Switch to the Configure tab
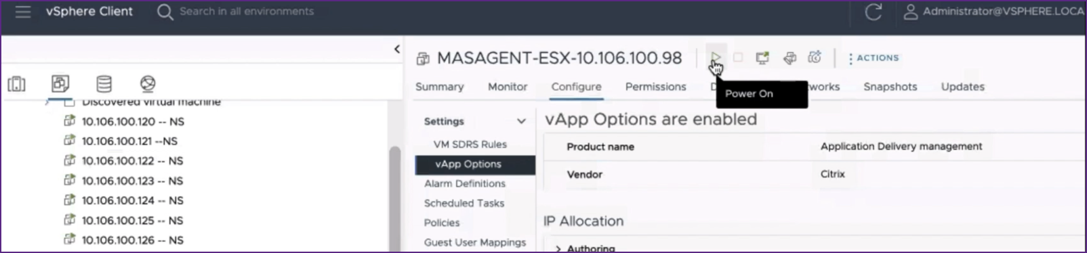Screen dimensions: 1087x253 pyautogui.click(x=576, y=87)
